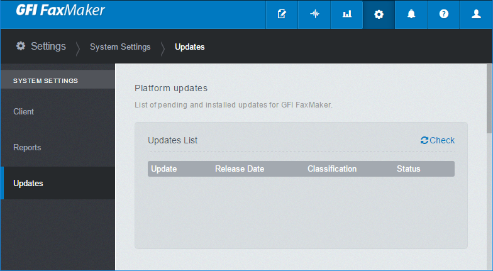Open the help question mark icon

coord(444,14)
